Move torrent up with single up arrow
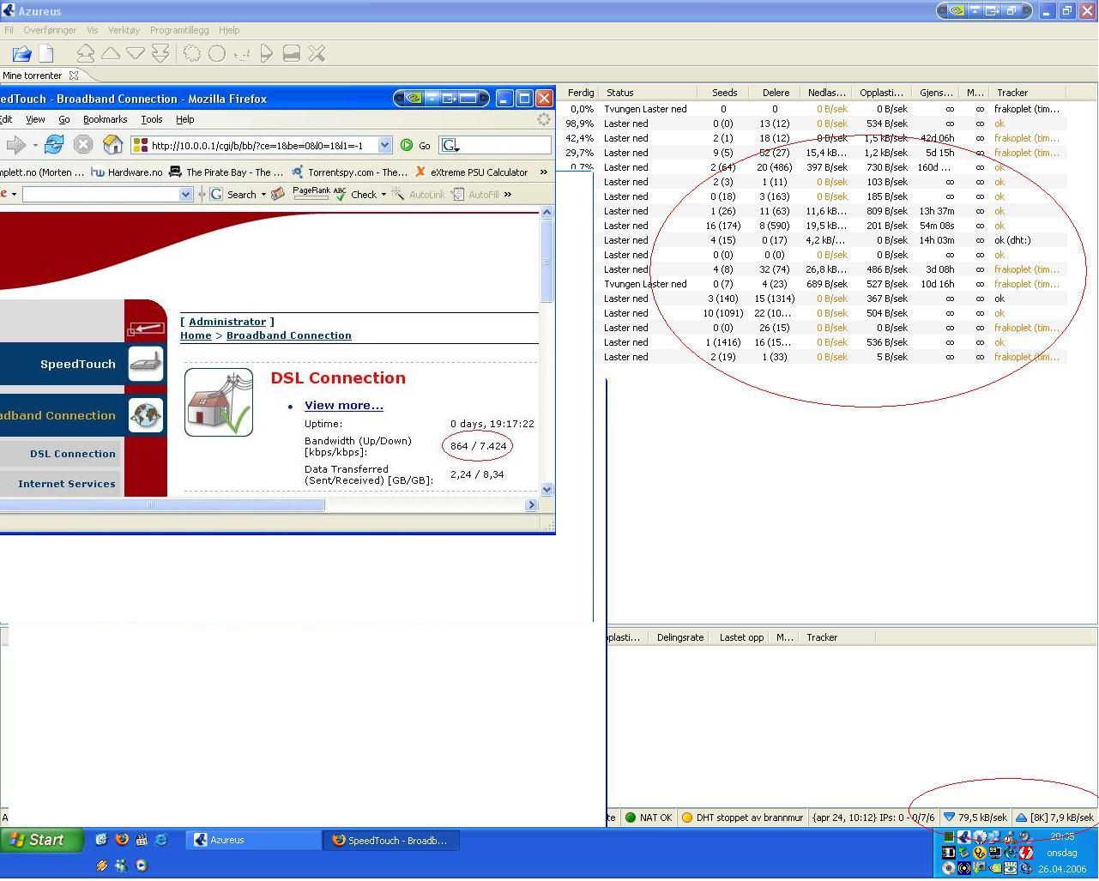Image resolution: width=1099 pixels, height=881 pixels. (x=111, y=54)
